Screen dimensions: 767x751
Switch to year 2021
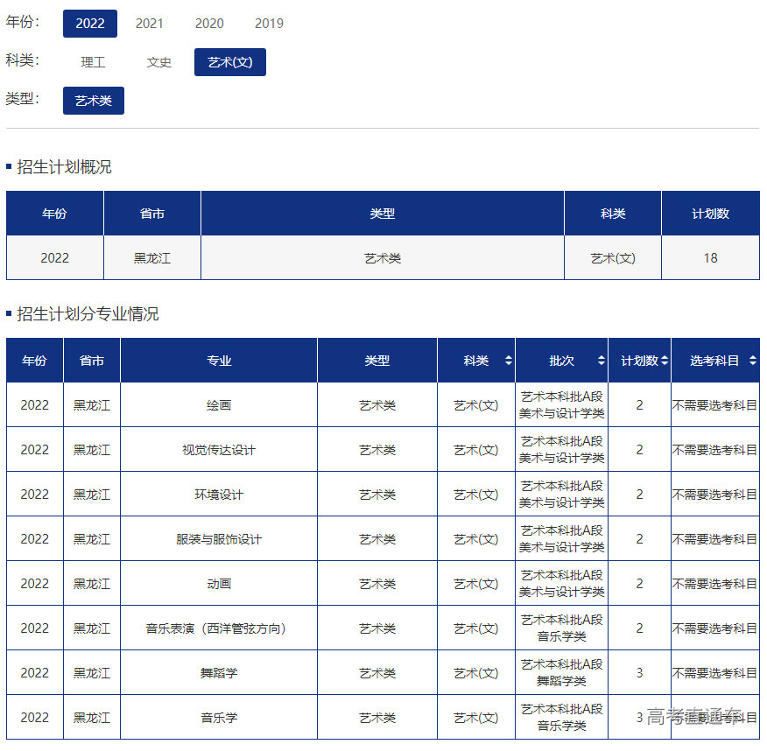point(150,24)
